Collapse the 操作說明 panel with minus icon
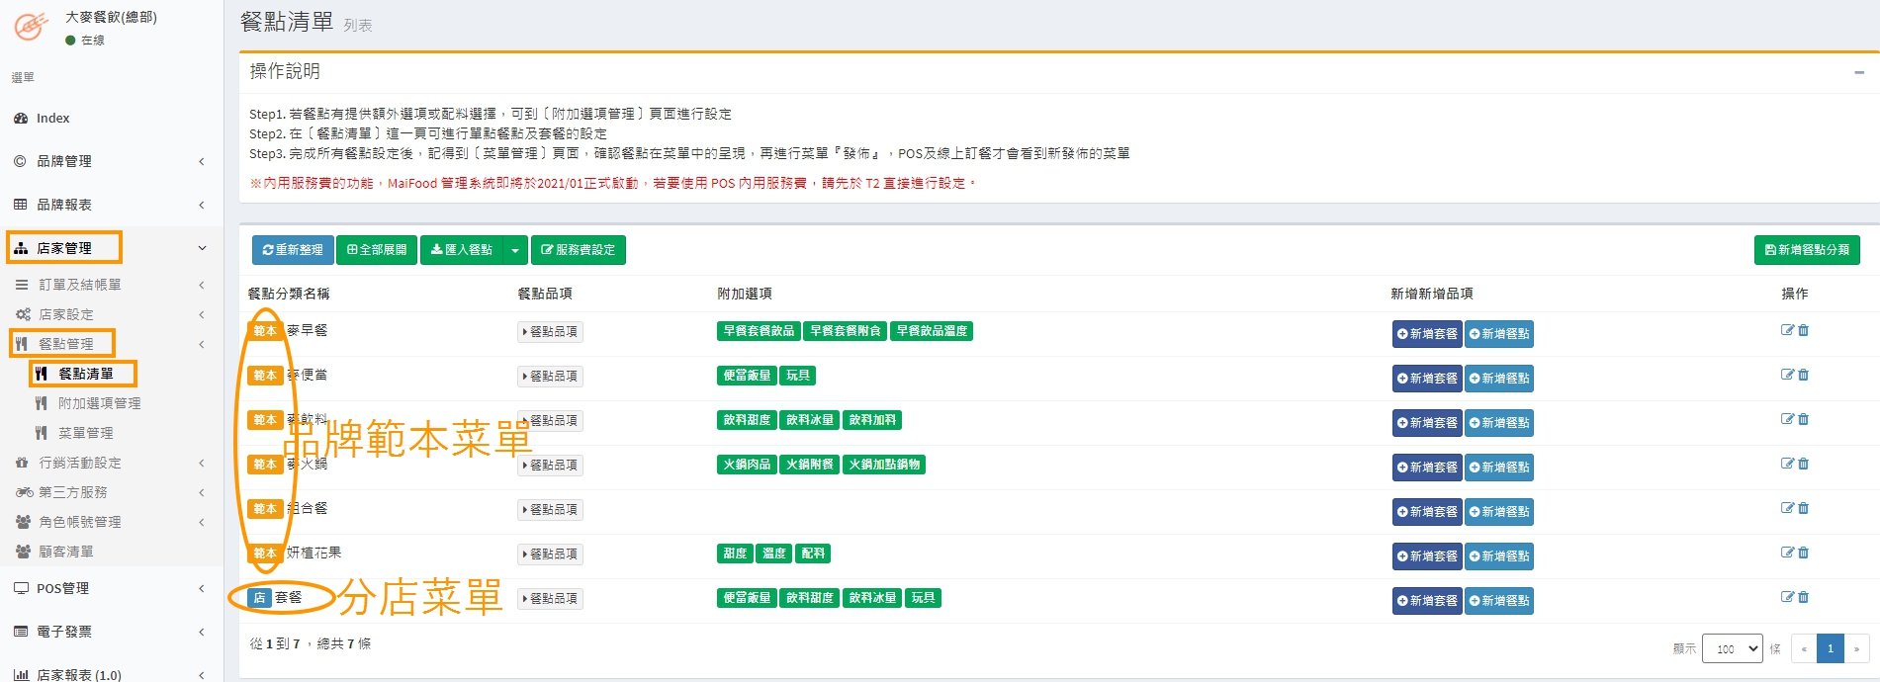This screenshot has height=682, width=1880. coord(1858,72)
